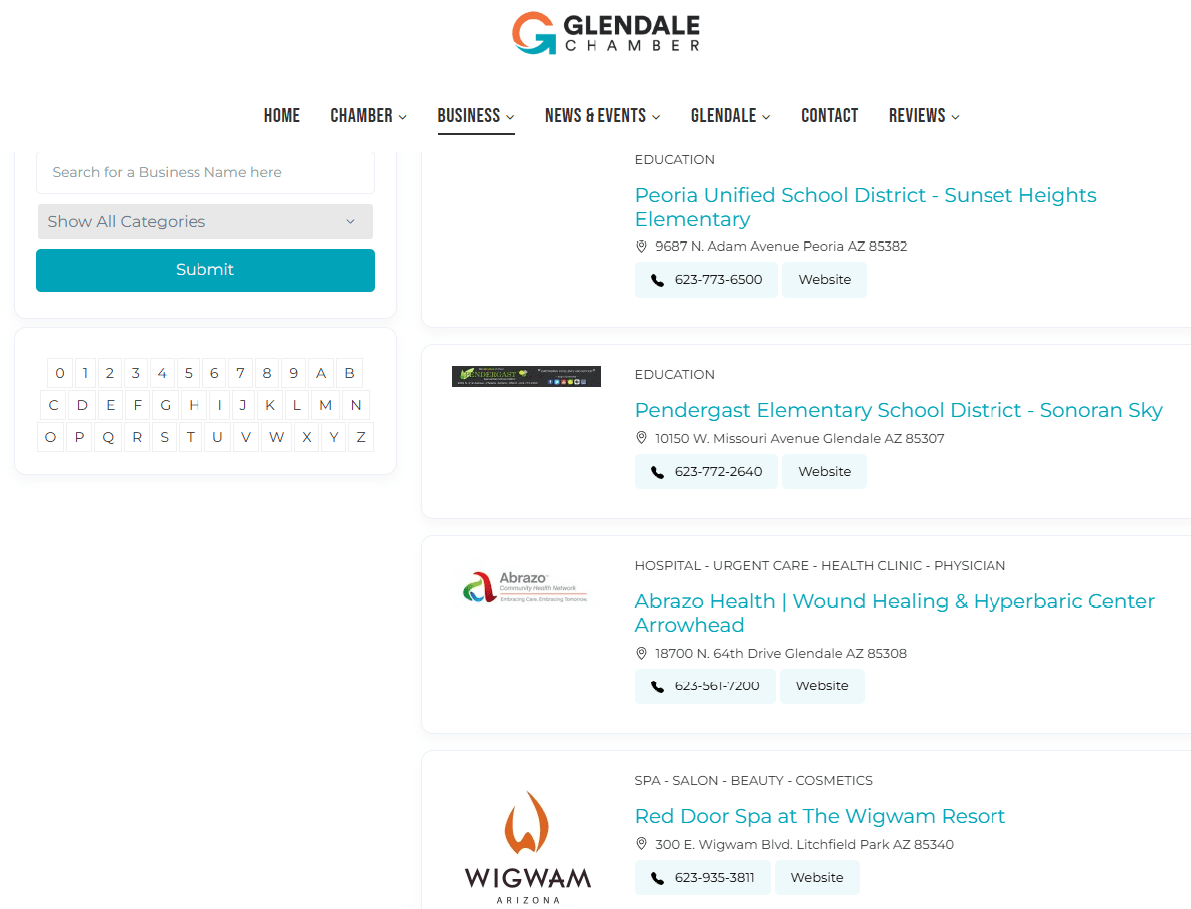Filter businesses by letter M
Screen dimensions: 1191x909
point(326,405)
